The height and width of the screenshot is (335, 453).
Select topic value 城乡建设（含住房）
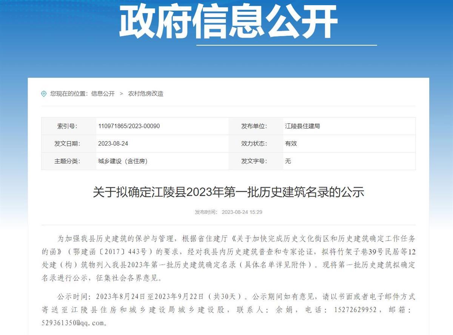[x=123, y=161]
